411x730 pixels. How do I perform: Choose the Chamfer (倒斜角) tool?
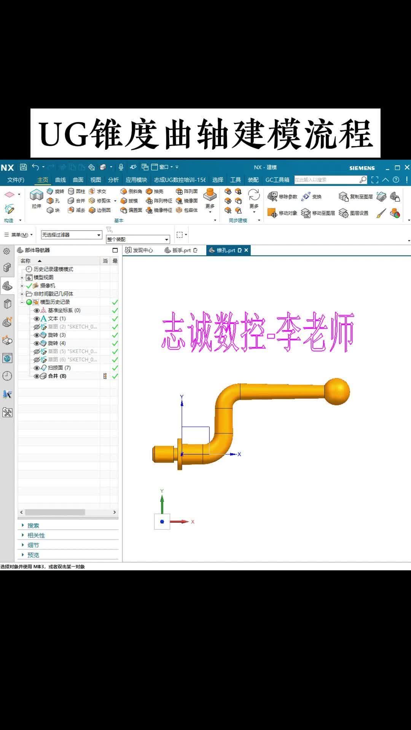pyautogui.click(x=131, y=191)
